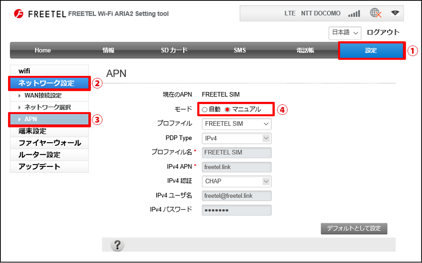Click the ログアウト link
This screenshot has height=263, width=422.
[x=383, y=32]
